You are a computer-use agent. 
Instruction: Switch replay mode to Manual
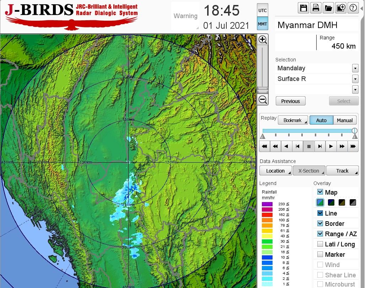(345, 120)
